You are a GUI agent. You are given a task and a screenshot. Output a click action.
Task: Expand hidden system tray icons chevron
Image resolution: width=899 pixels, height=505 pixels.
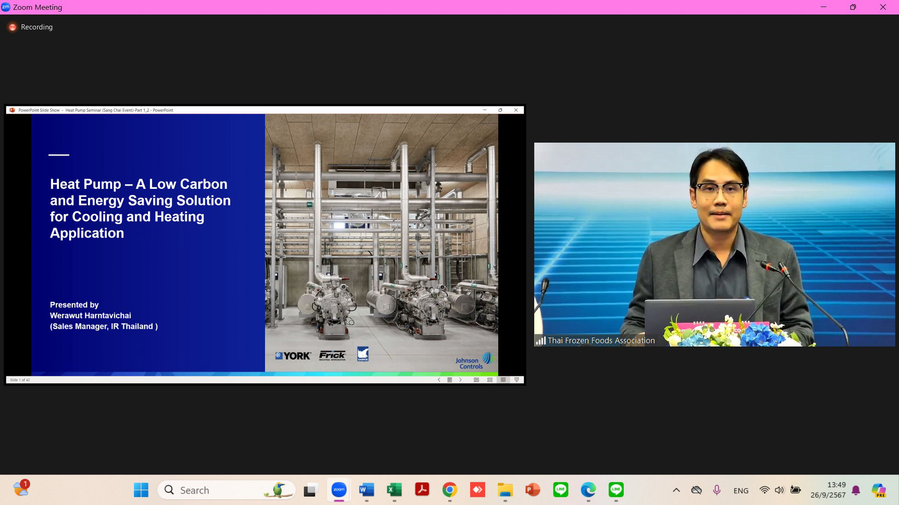[676, 490]
